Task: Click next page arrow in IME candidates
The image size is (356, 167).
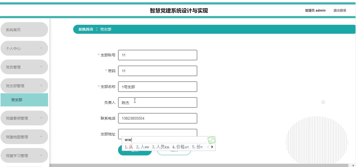Action: 212,147
